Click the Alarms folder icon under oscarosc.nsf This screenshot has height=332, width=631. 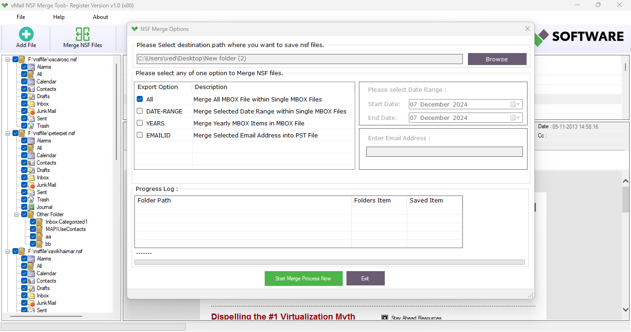click(x=31, y=67)
